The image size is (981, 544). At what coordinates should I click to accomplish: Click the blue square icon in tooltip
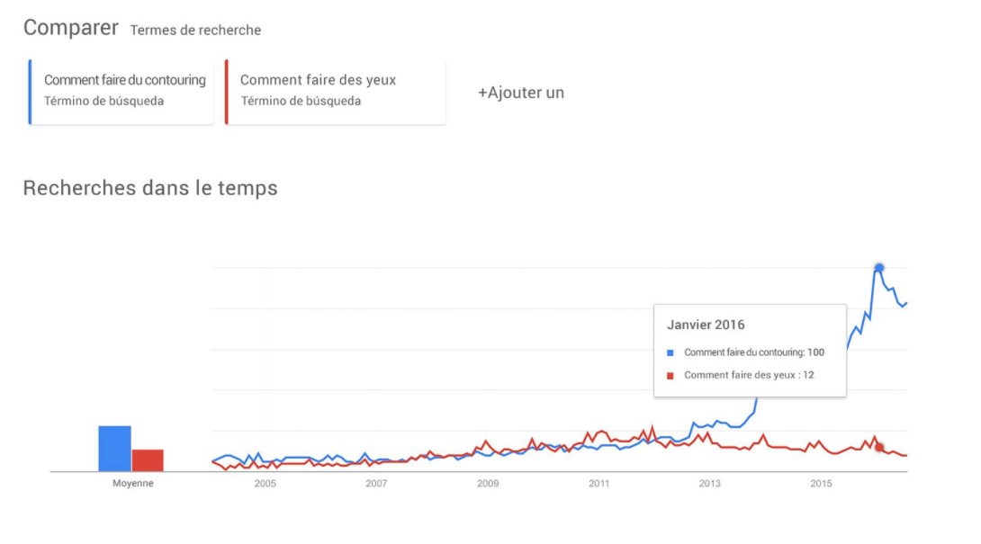pyautogui.click(x=670, y=352)
